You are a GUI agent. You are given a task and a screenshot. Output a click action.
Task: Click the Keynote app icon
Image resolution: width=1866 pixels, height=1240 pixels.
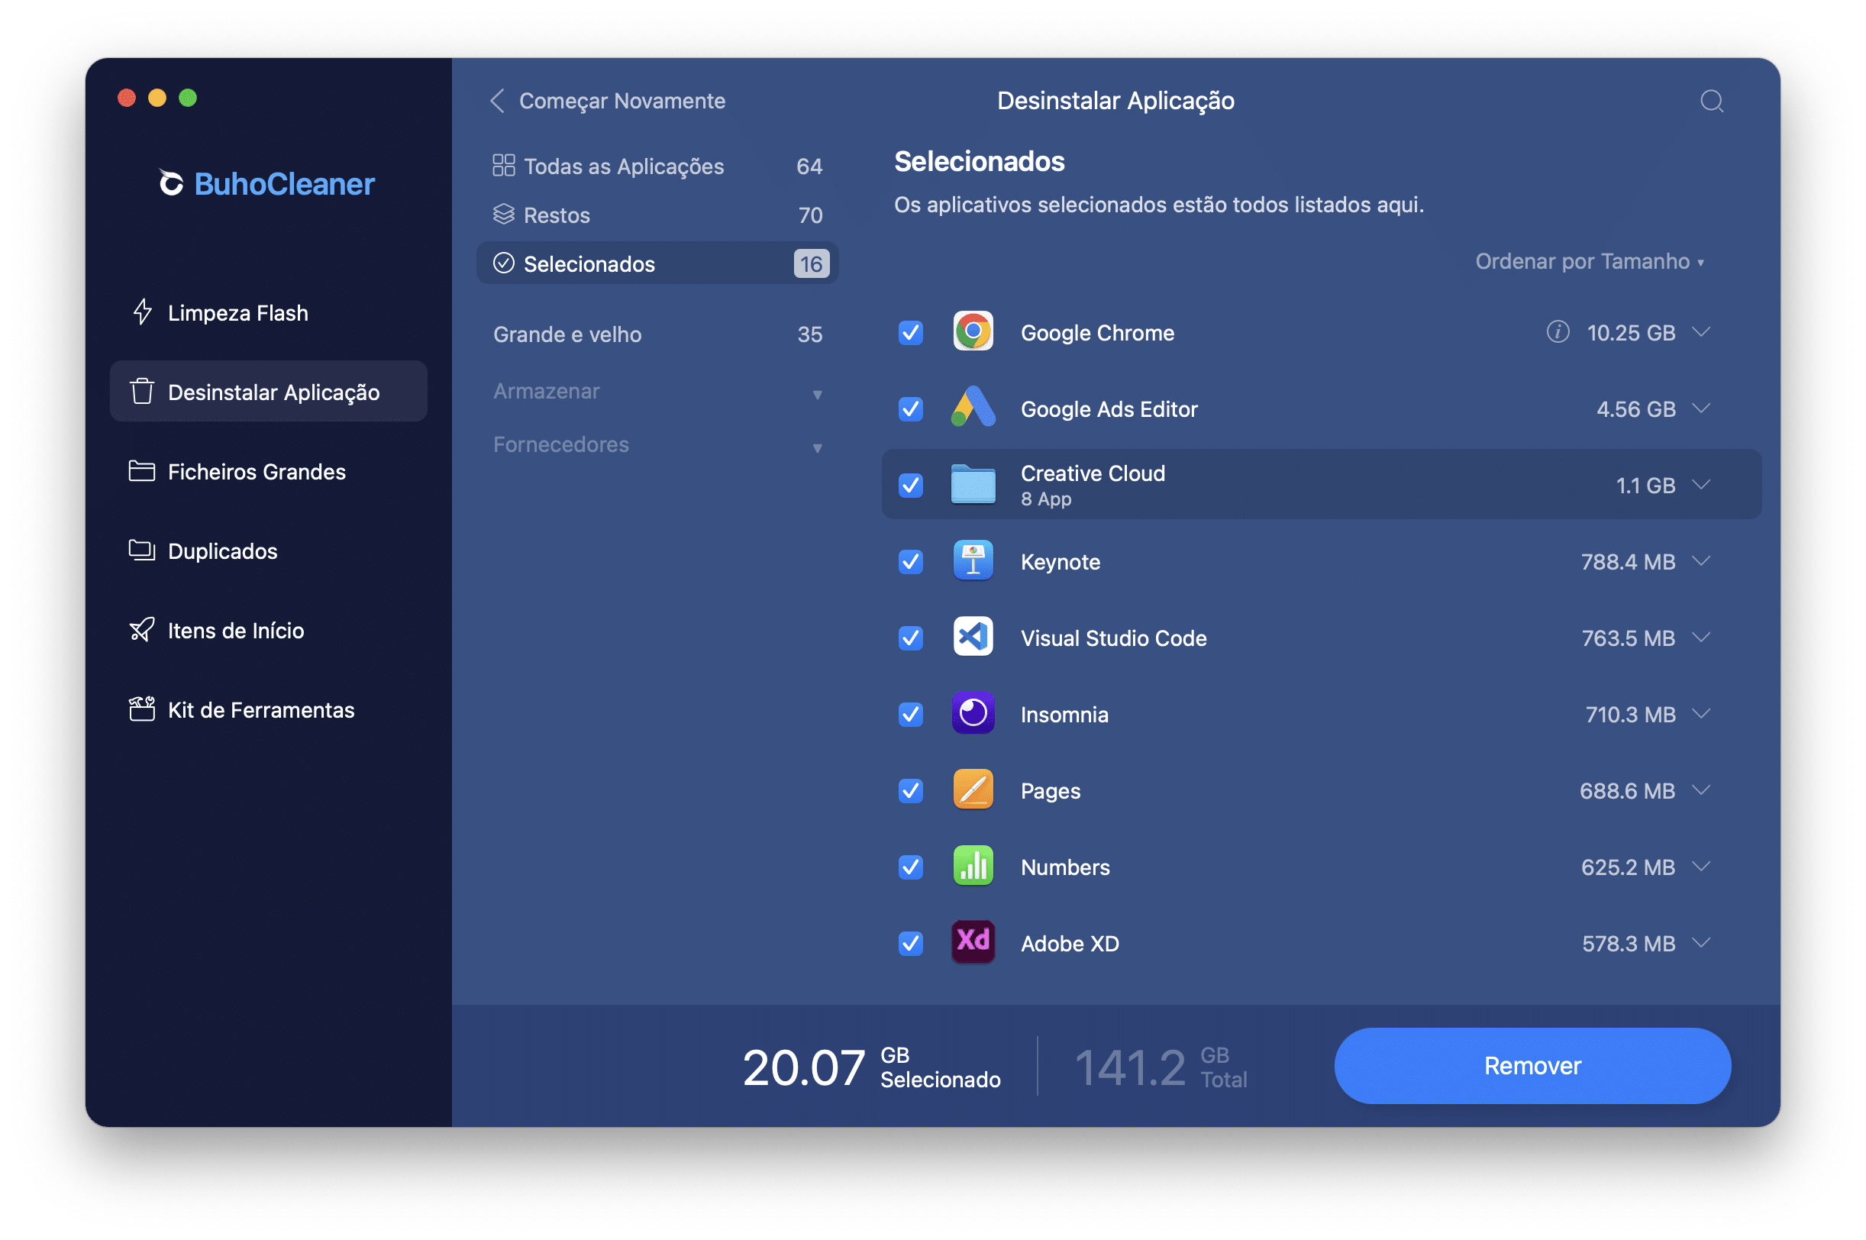pos(973,560)
